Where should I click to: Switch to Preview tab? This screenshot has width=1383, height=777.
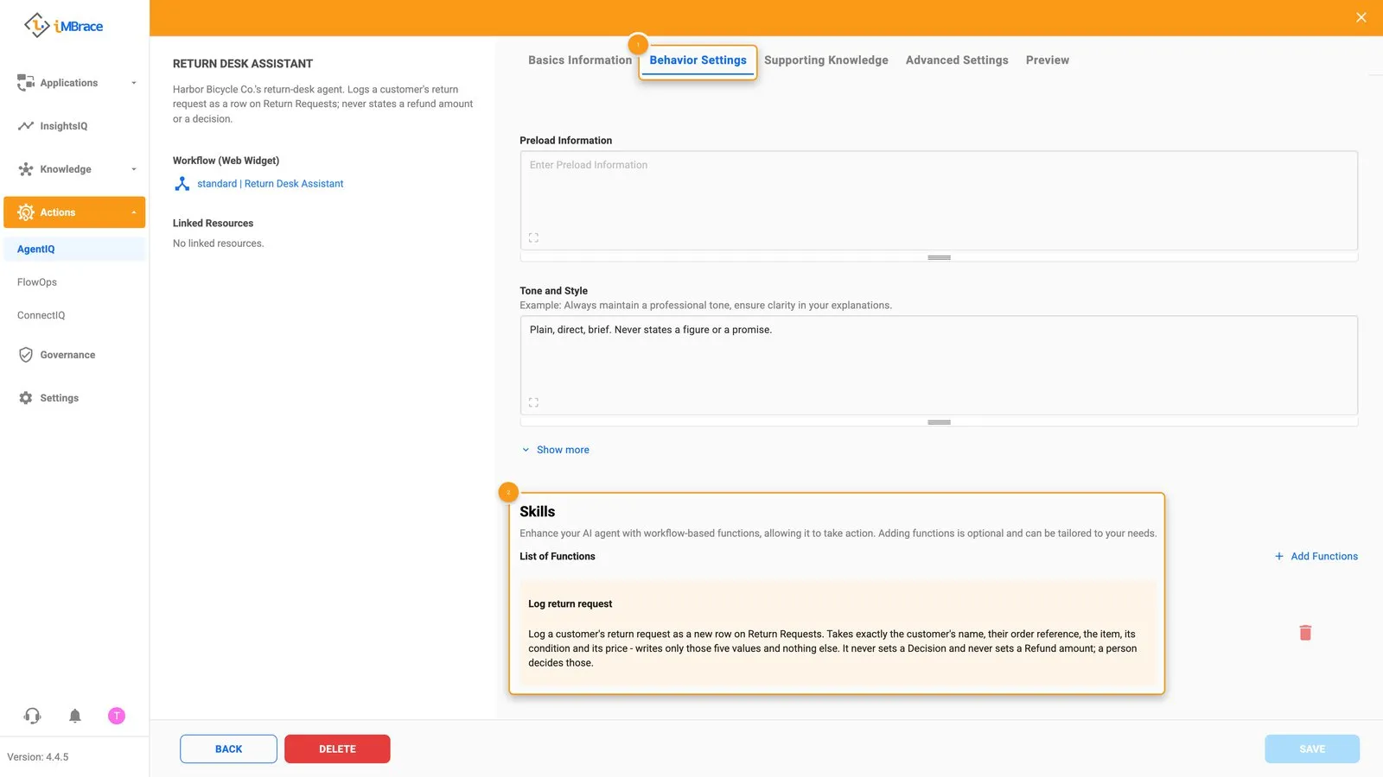coord(1048,60)
